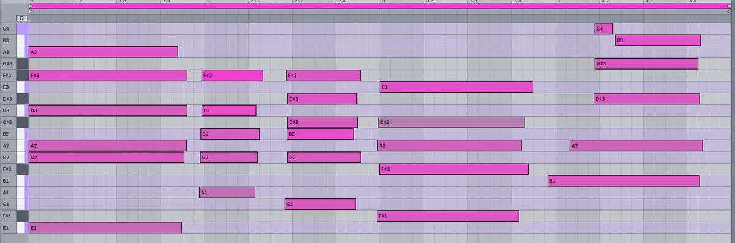735x243 pixels.
Task: Select the D#3 note in bar 4
Action: click(646, 99)
